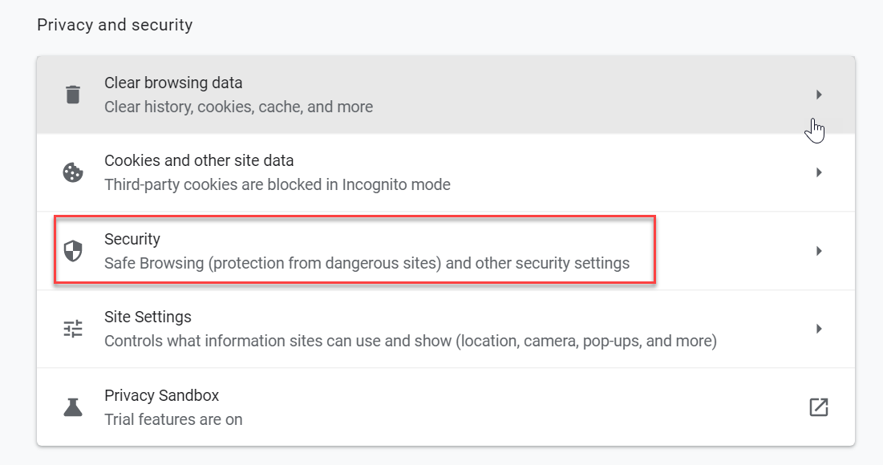Open Privacy Sandbox

445,406
